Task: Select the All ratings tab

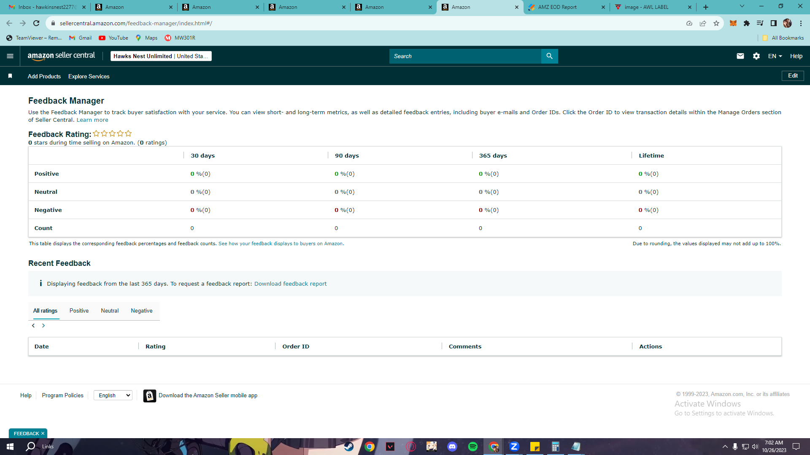Action: [45, 311]
